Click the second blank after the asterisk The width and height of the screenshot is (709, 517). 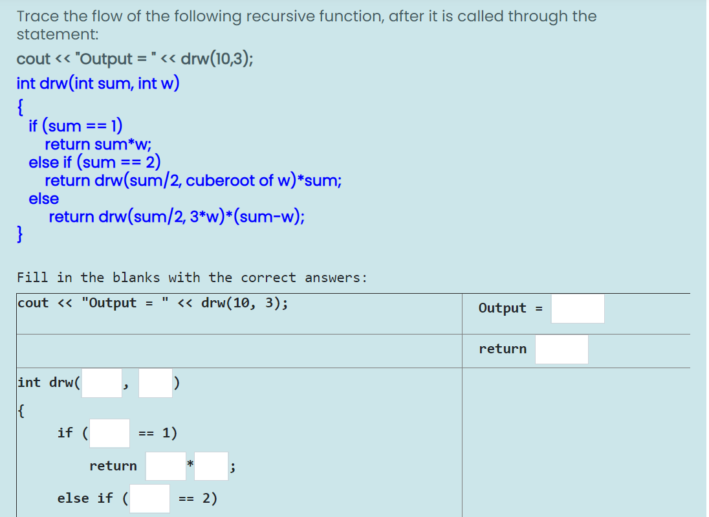click(x=211, y=466)
